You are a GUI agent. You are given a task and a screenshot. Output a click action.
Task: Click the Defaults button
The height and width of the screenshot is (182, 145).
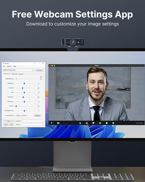point(37,116)
